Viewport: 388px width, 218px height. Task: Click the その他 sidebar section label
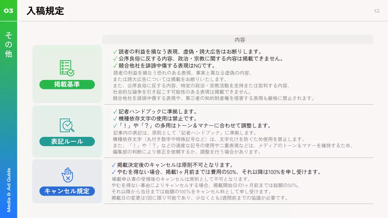(x=8, y=45)
